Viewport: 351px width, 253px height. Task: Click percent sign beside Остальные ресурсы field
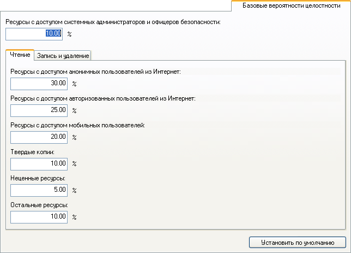(x=74, y=217)
